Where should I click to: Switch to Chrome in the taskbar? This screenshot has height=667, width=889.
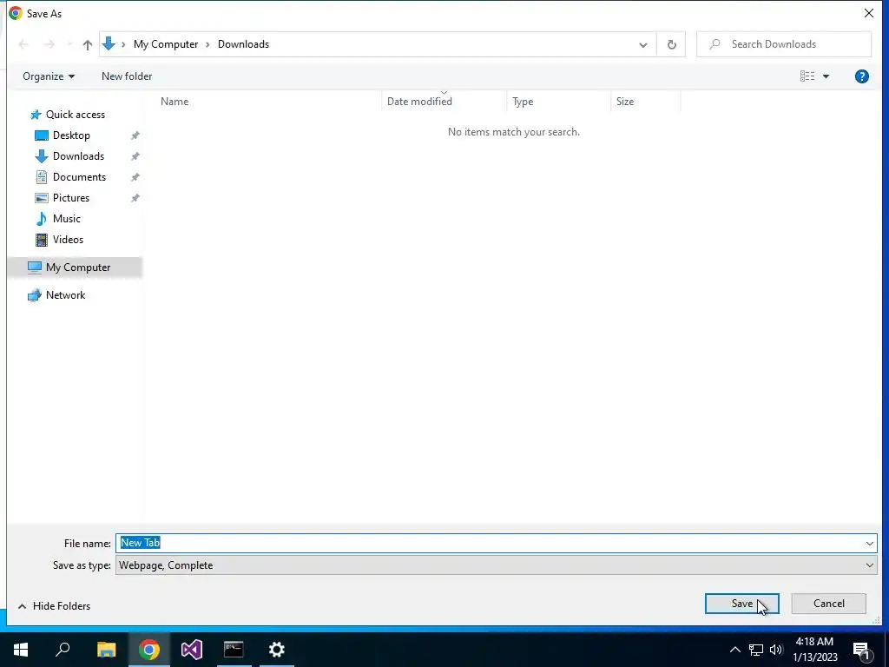click(x=149, y=650)
